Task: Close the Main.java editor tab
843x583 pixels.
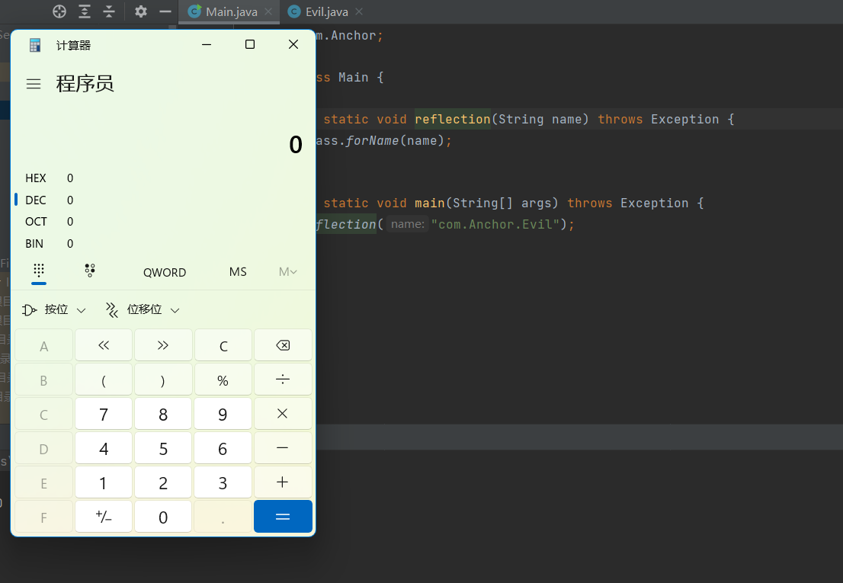Action: pyautogui.click(x=268, y=11)
